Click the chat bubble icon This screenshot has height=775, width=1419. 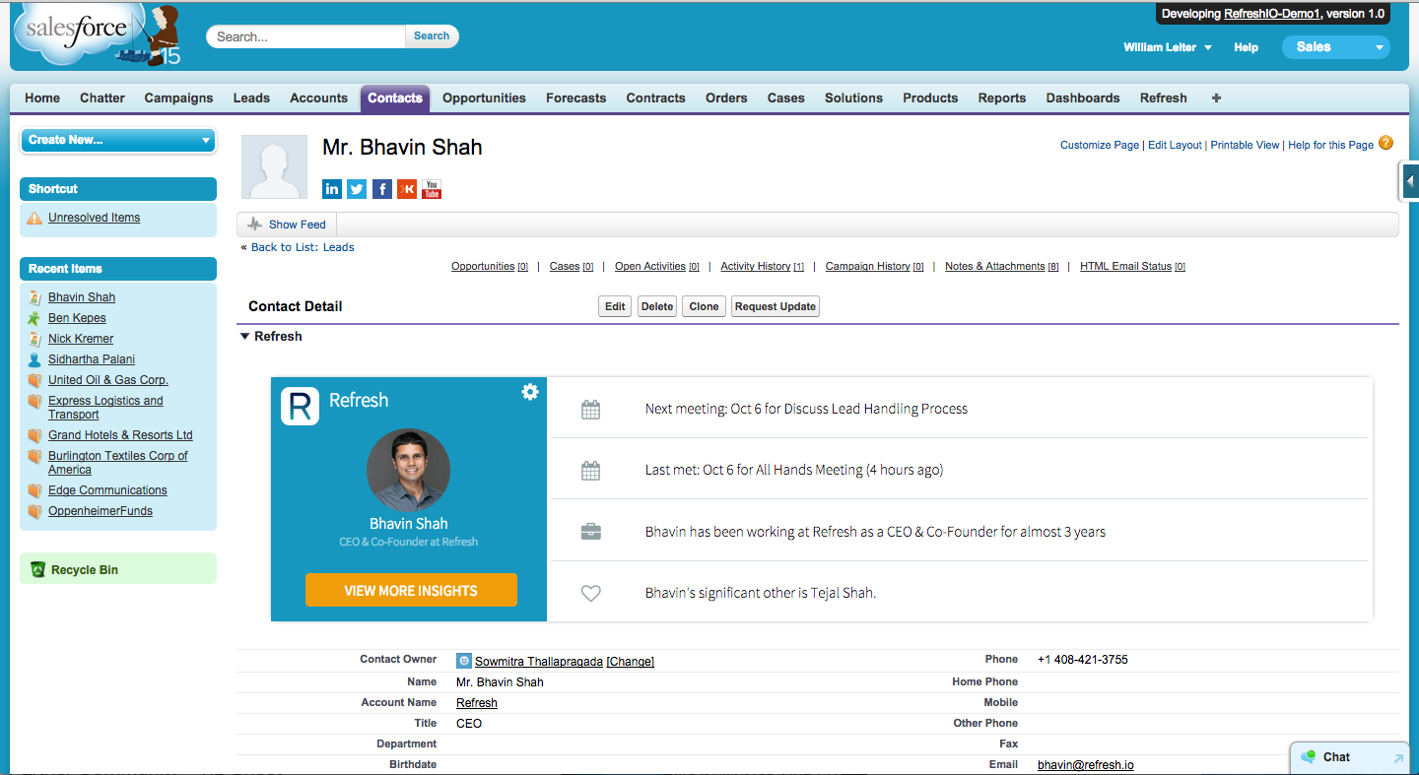1309,757
